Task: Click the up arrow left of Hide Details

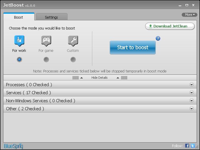Action: click(82, 78)
